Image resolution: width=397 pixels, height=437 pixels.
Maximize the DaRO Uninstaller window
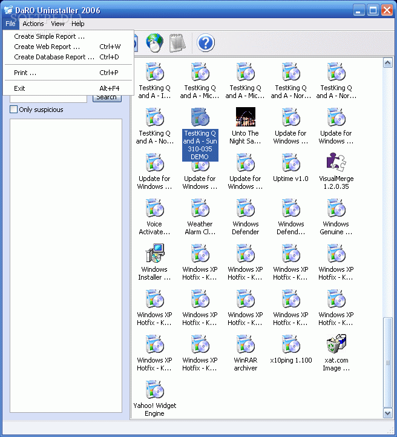[373, 10]
